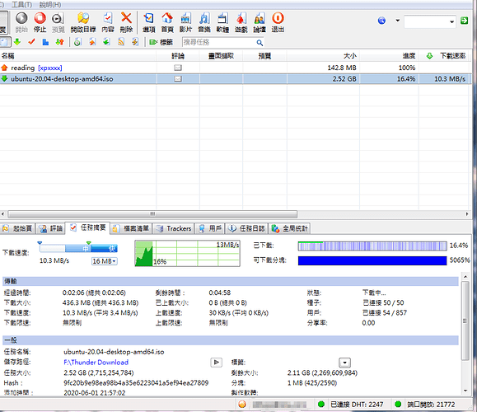Toggle the green arrow downloading-tasks filter
Viewport: 477px width, 412px height.
pyautogui.click(x=17, y=42)
